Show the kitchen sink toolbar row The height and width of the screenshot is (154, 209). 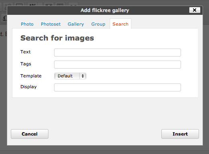(60, 4)
